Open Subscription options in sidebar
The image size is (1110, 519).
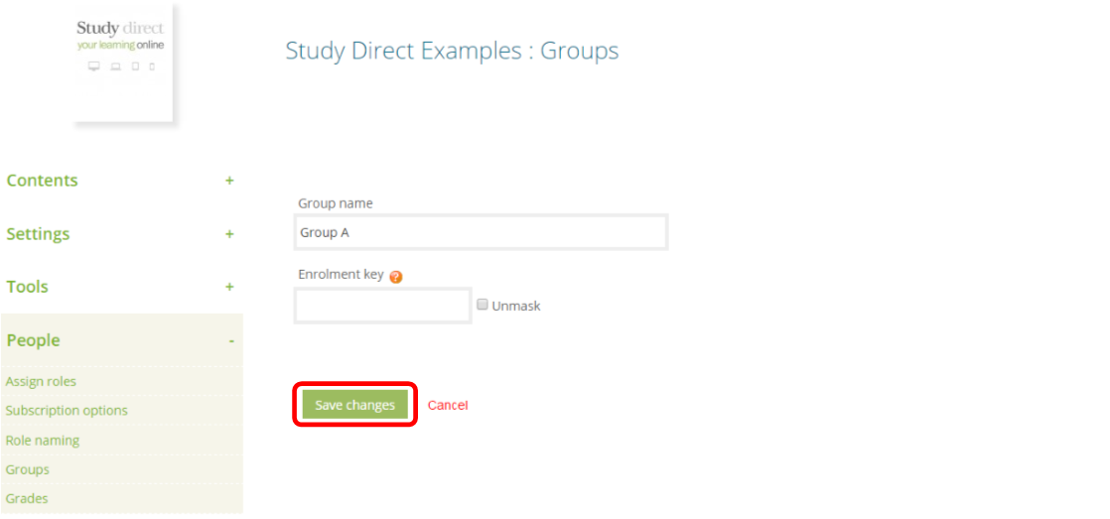[67, 410]
